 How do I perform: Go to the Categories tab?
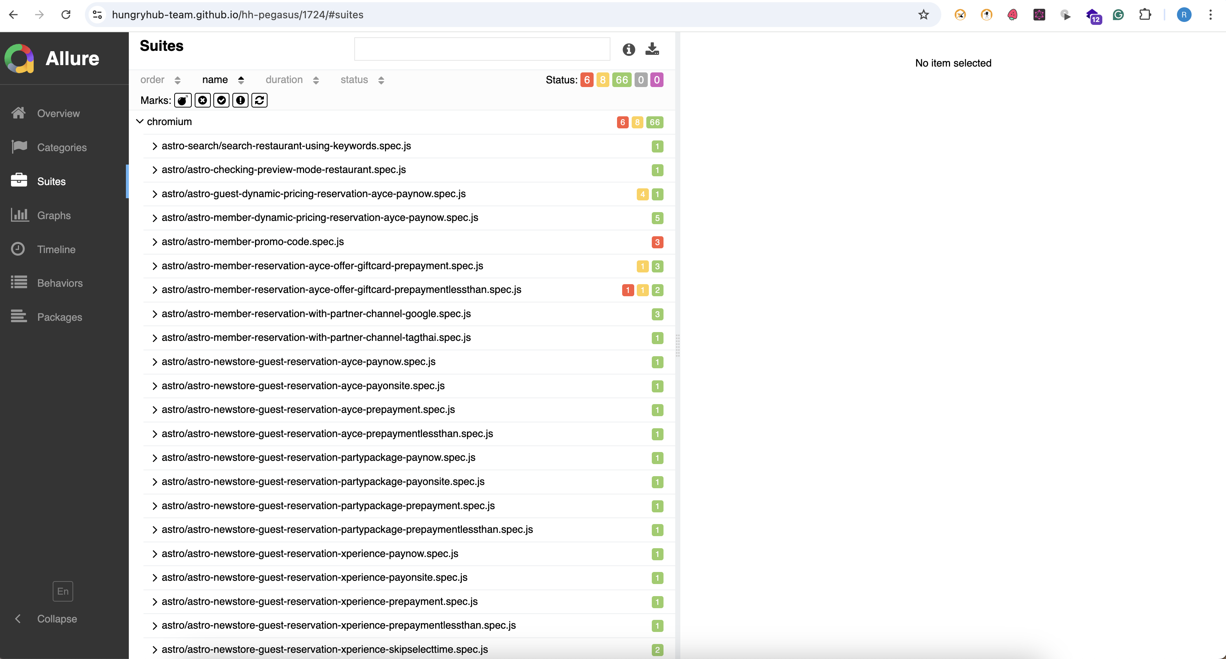click(62, 147)
